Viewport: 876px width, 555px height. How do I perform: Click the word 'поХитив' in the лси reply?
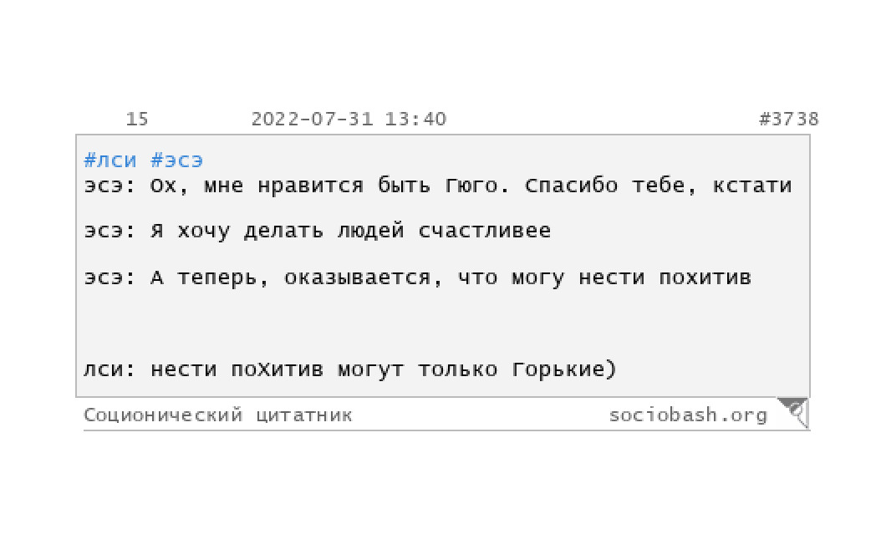pos(277,369)
